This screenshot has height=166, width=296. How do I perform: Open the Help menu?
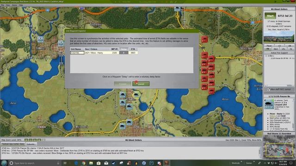[x=21, y=5]
